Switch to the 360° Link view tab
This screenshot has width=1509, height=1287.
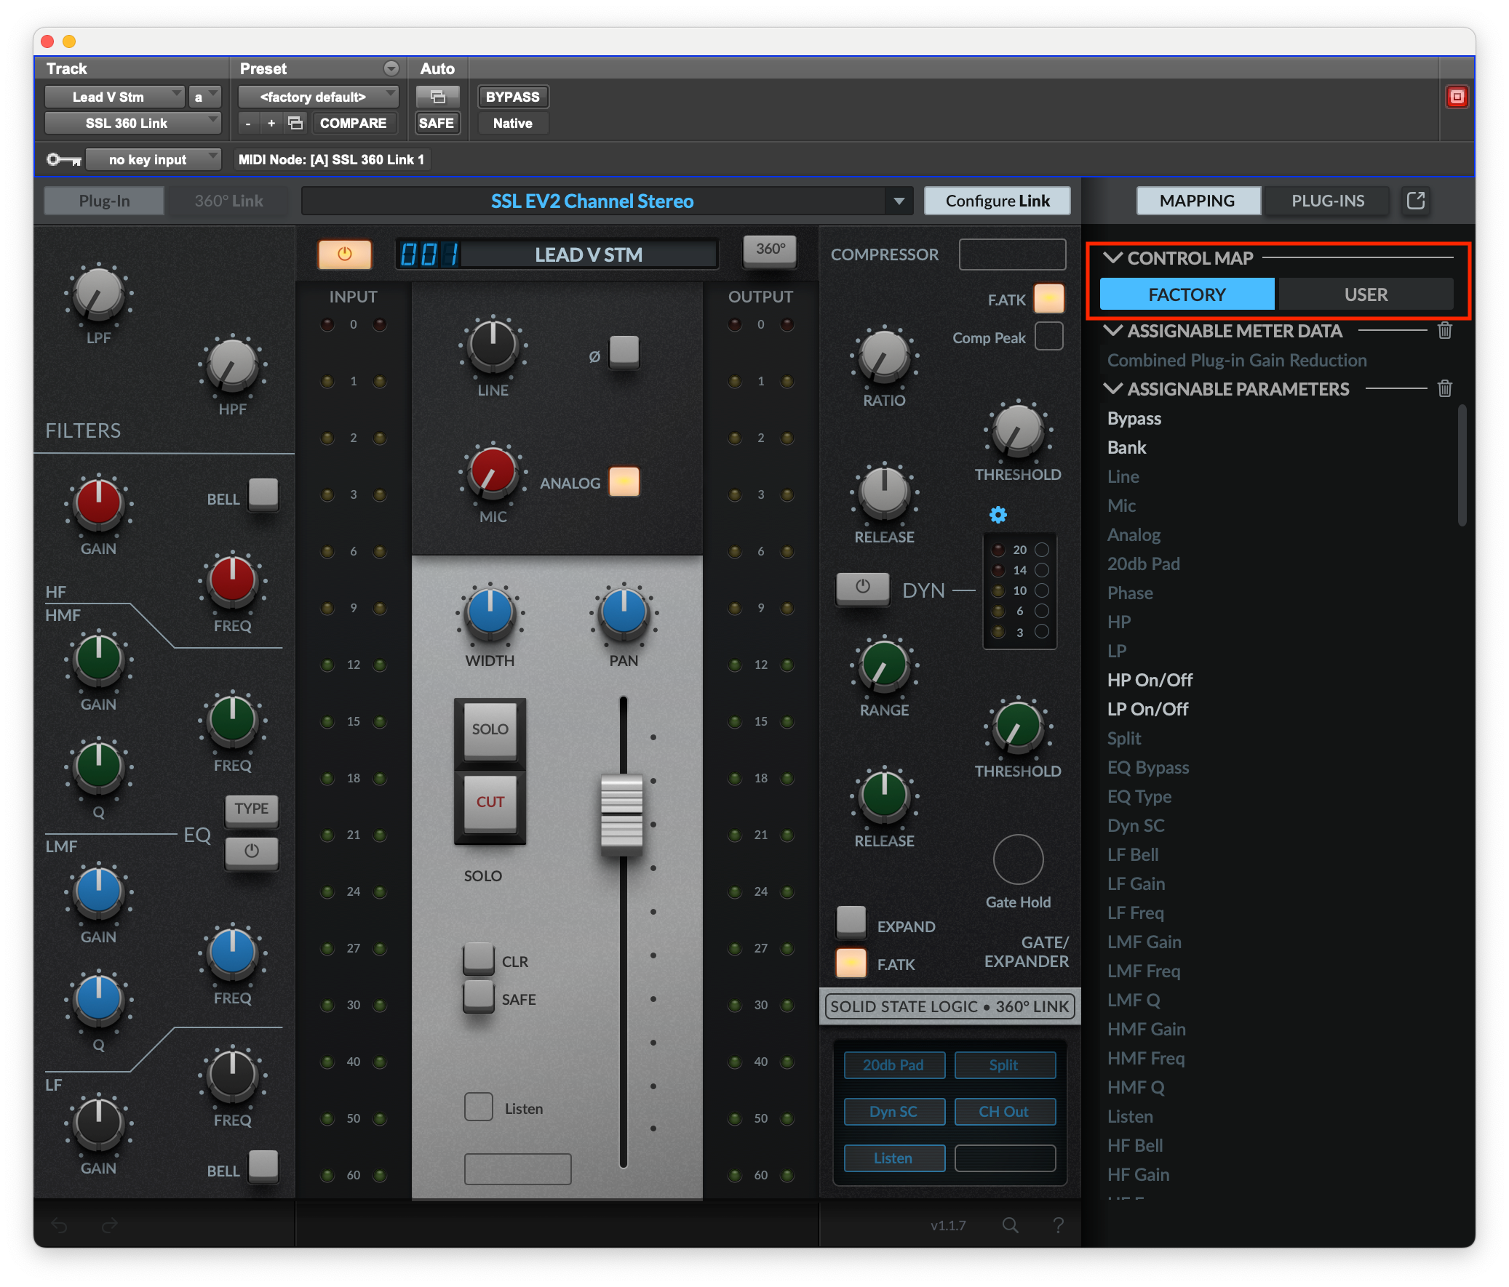[x=228, y=201]
